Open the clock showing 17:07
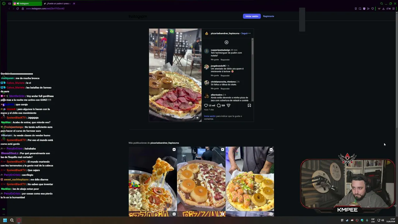Viewport: 398px width, 224px height. pos(391,220)
